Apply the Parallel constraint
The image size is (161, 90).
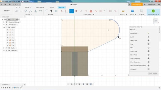[x=81, y=11]
